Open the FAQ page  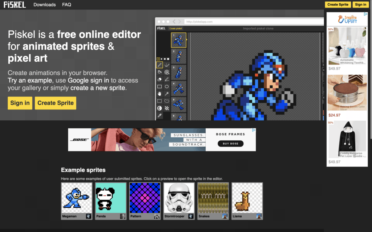point(66,5)
